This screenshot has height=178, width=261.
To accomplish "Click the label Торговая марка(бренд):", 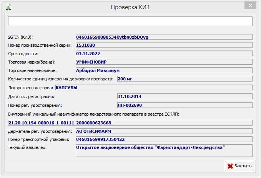I will pyautogui.click(x=32, y=62).
